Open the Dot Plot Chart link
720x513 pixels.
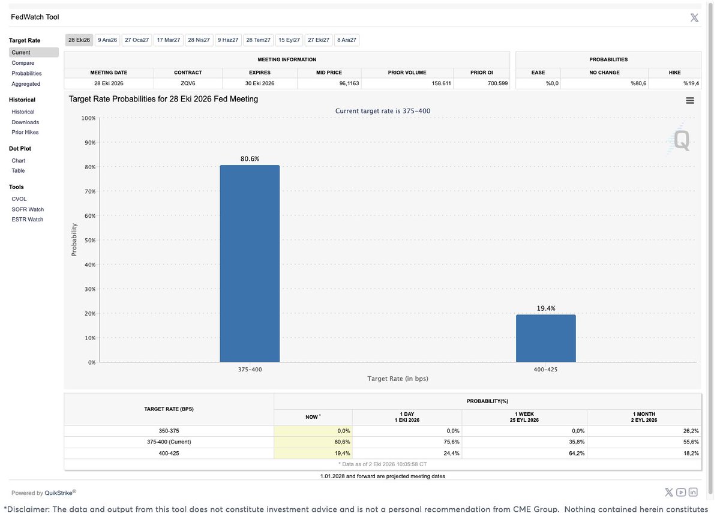point(19,161)
